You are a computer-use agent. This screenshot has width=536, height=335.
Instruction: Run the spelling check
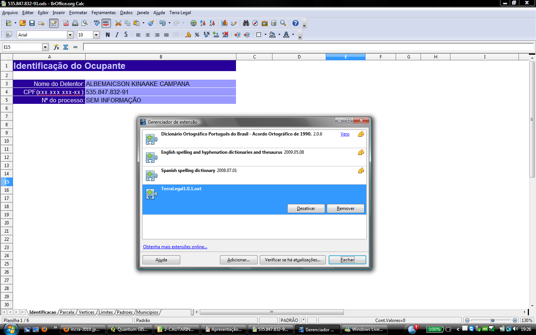[x=97, y=23]
